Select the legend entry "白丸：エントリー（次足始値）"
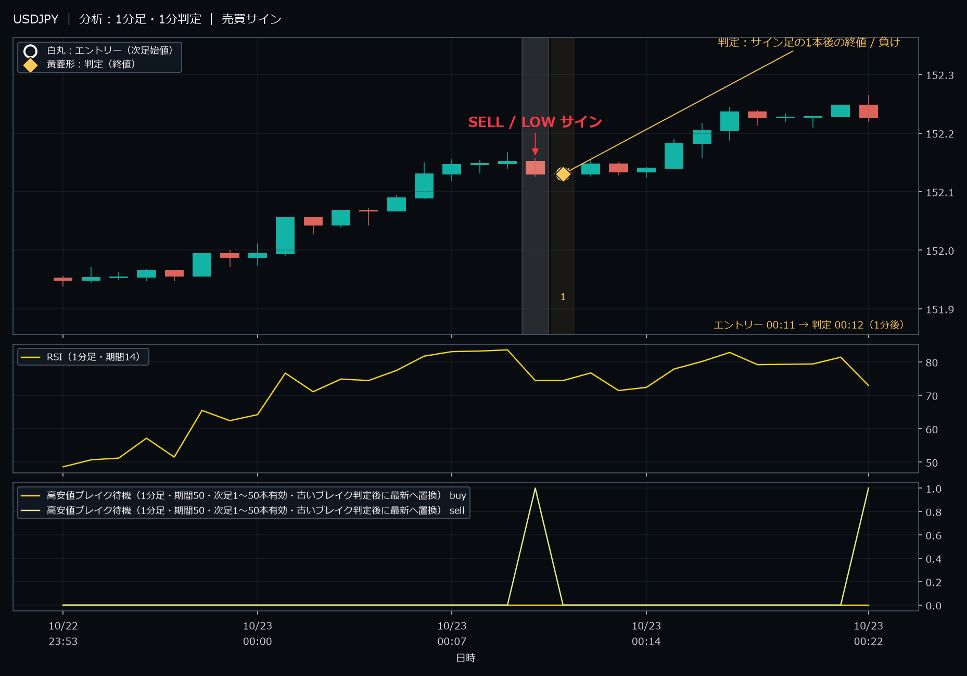 [110, 51]
